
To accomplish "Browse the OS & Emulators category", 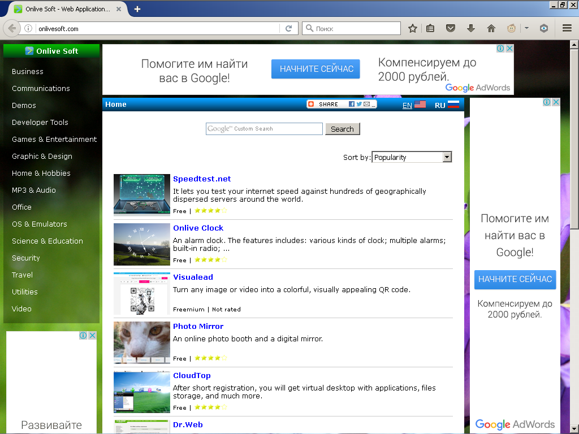I will coord(40,224).
